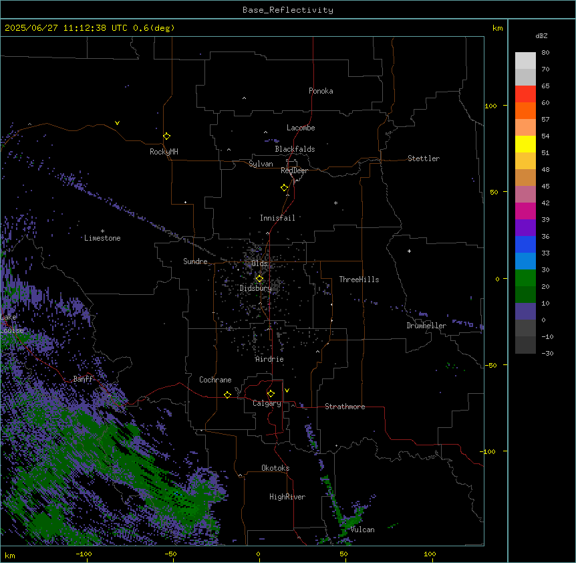Click the Innisfail city label
The image size is (576, 563).
277,218
